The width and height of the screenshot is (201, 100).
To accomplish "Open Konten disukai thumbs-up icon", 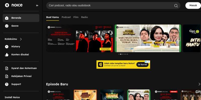I will coord(7,54).
